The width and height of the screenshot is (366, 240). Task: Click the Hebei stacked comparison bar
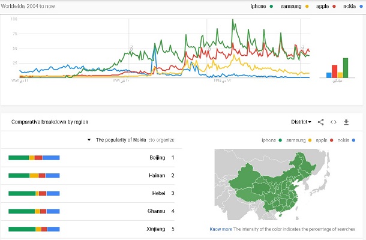pyautogui.click(x=34, y=193)
